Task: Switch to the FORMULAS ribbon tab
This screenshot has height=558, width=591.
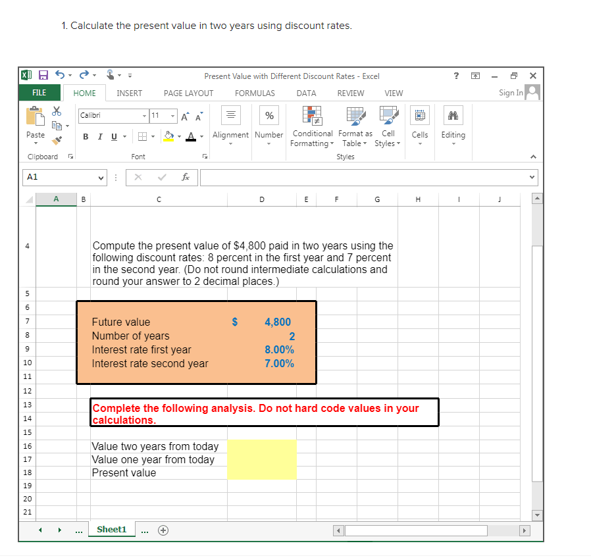Action: [x=255, y=93]
